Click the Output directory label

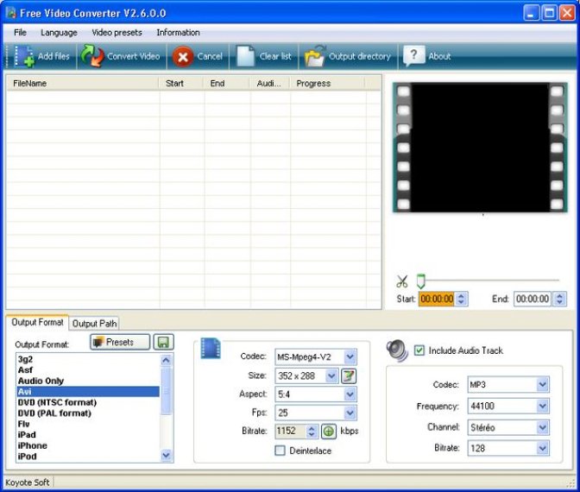tap(360, 56)
